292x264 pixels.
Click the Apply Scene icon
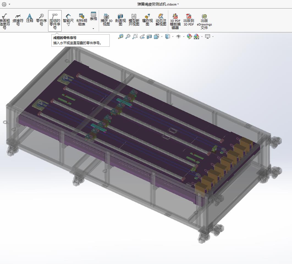(197, 36)
